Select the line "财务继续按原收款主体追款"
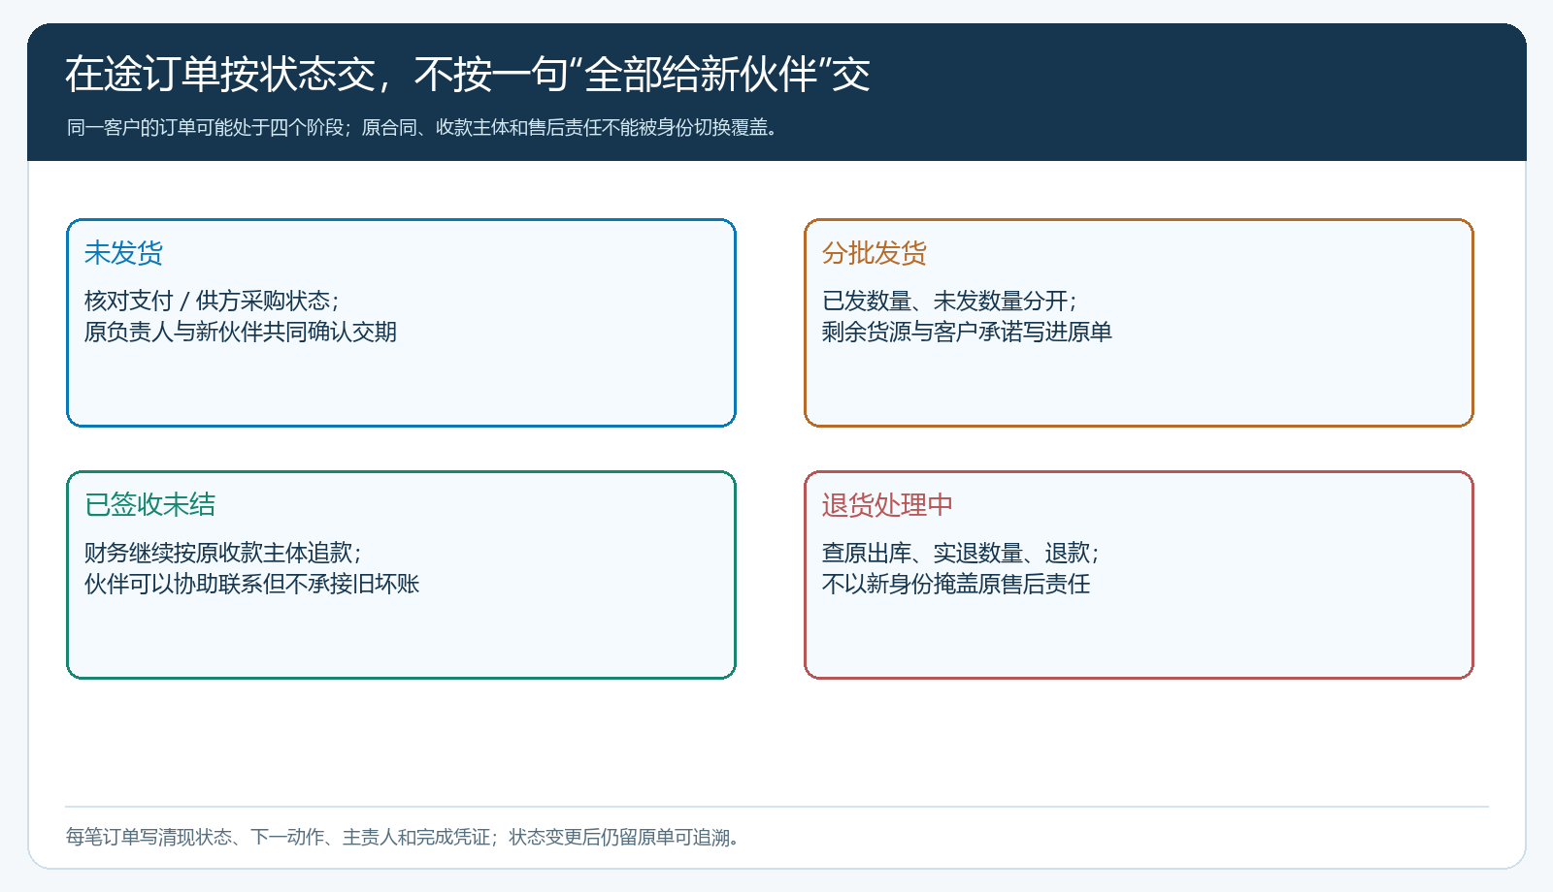The image size is (1553, 892). point(218,554)
